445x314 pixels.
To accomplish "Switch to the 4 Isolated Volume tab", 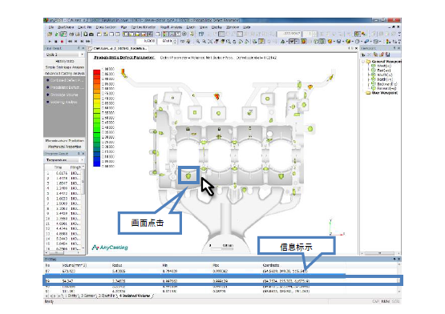I will point(135,296).
